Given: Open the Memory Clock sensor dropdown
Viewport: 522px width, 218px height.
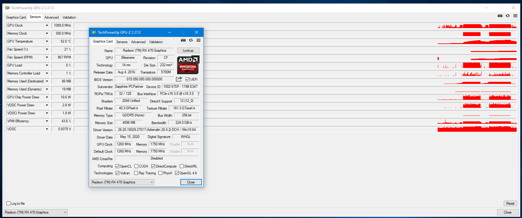Looking at the screenshot, I should click(x=47, y=33).
